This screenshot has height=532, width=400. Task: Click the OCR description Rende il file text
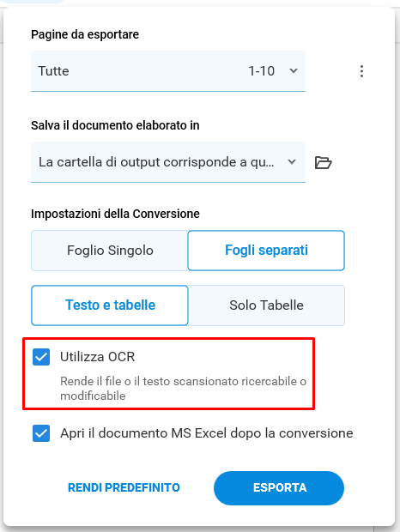(x=183, y=389)
